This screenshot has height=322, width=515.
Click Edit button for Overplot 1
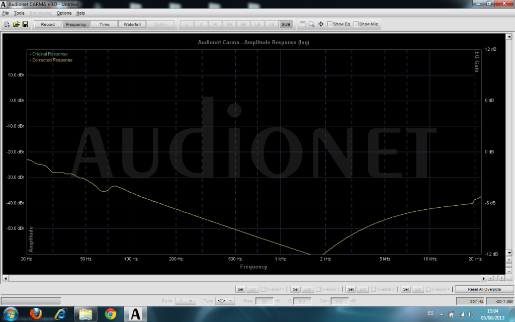pyautogui.click(x=252, y=289)
